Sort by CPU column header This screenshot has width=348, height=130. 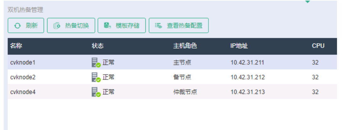tap(318, 46)
